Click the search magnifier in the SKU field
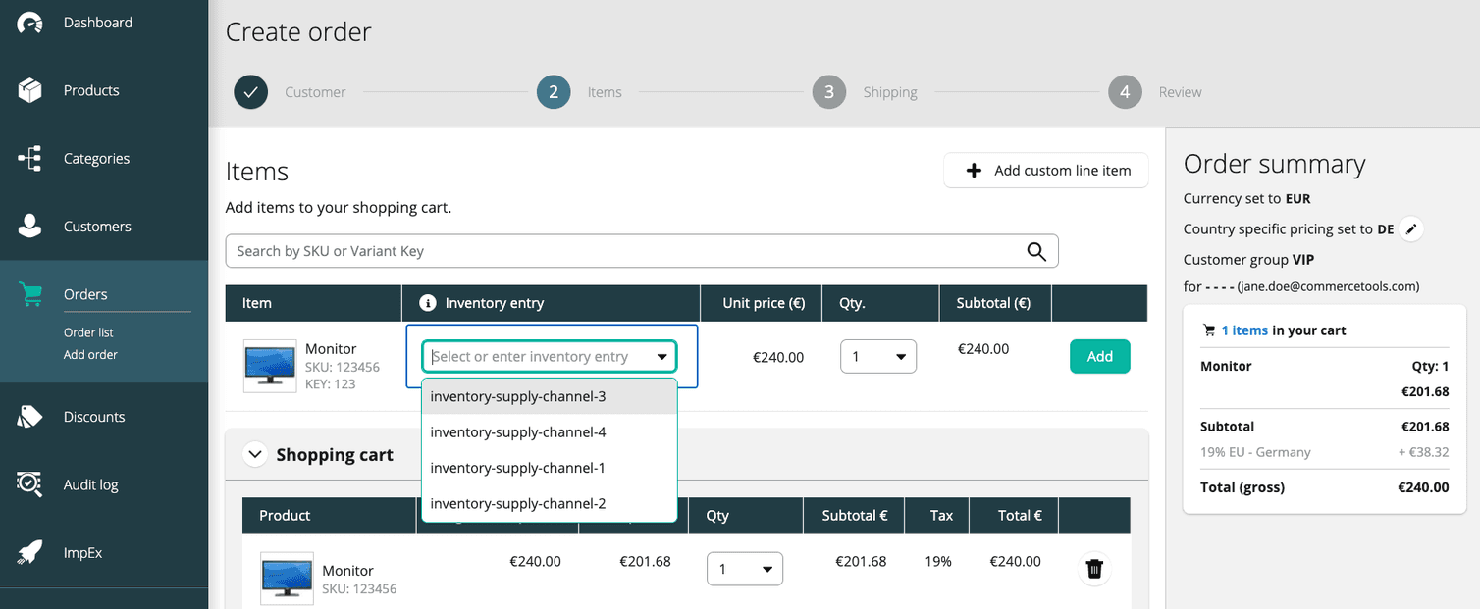Image resolution: width=1480 pixels, height=609 pixels. pos(1036,251)
